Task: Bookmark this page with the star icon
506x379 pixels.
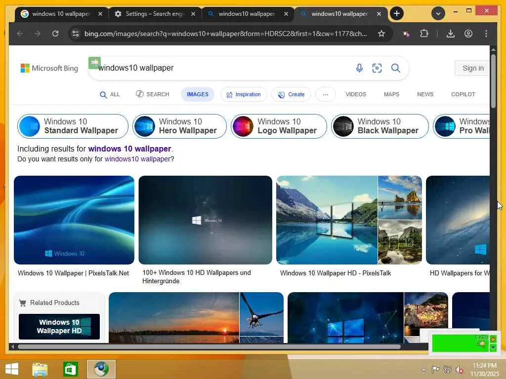Action: 381,34
